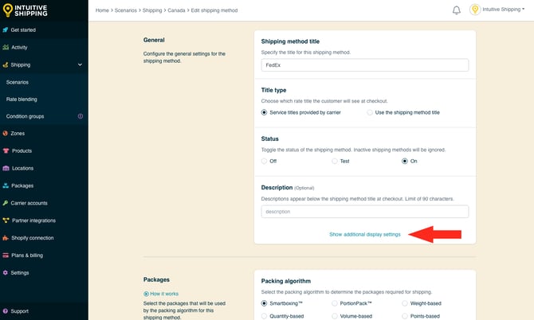Click the Packages boxes icon

(x=6, y=185)
